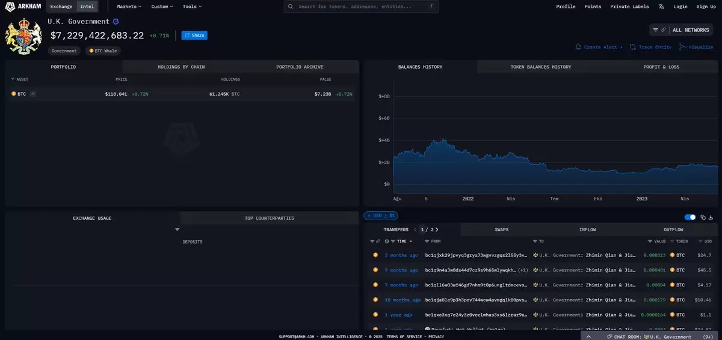Click the verified badge beside U.K. Government
Screen dimensions: 722x340
click(116, 22)
